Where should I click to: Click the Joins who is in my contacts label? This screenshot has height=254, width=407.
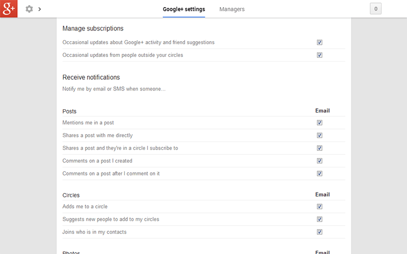coord(94,232)
